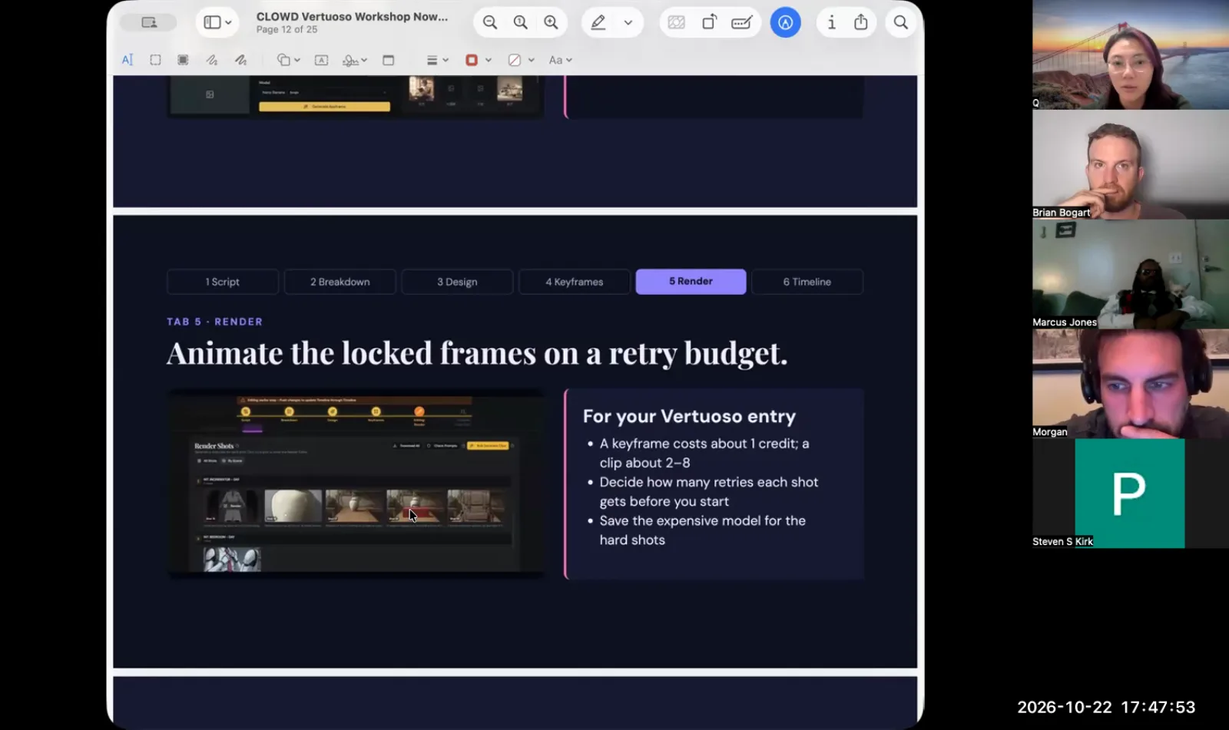1229x730 pixels.
Task: Click the form filling icon
Action: 741,22
